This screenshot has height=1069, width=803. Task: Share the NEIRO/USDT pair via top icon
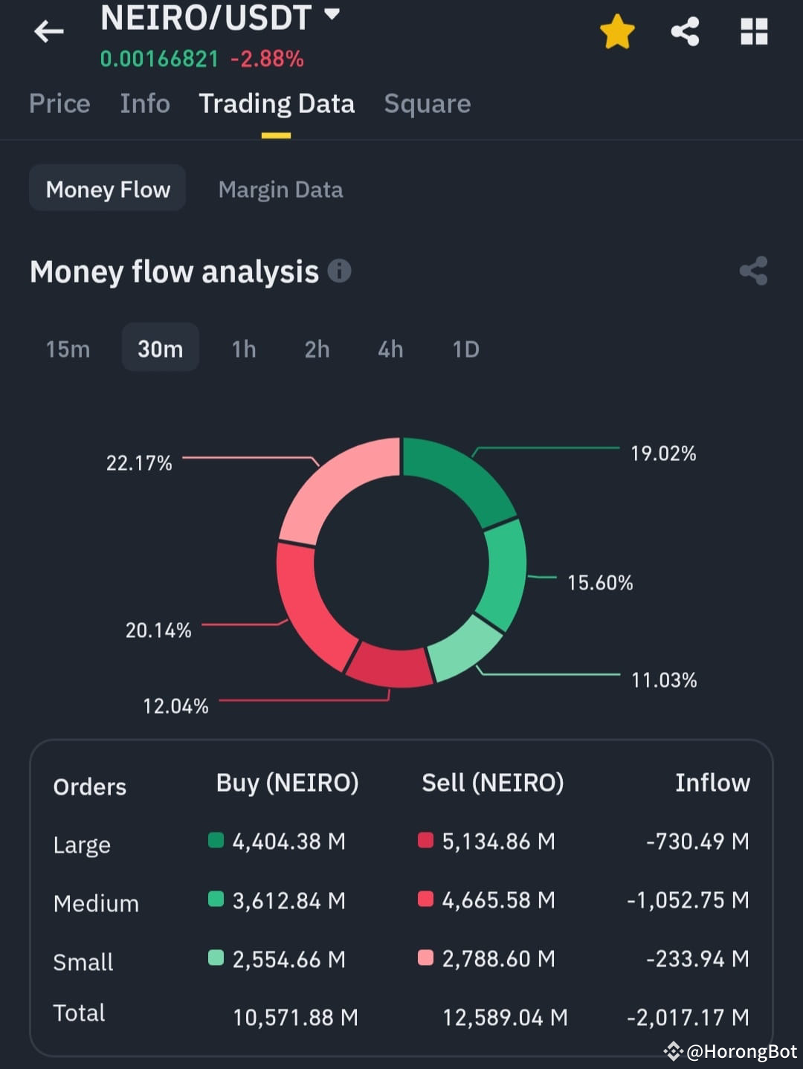pyautogui.click(x=685, y=32)
